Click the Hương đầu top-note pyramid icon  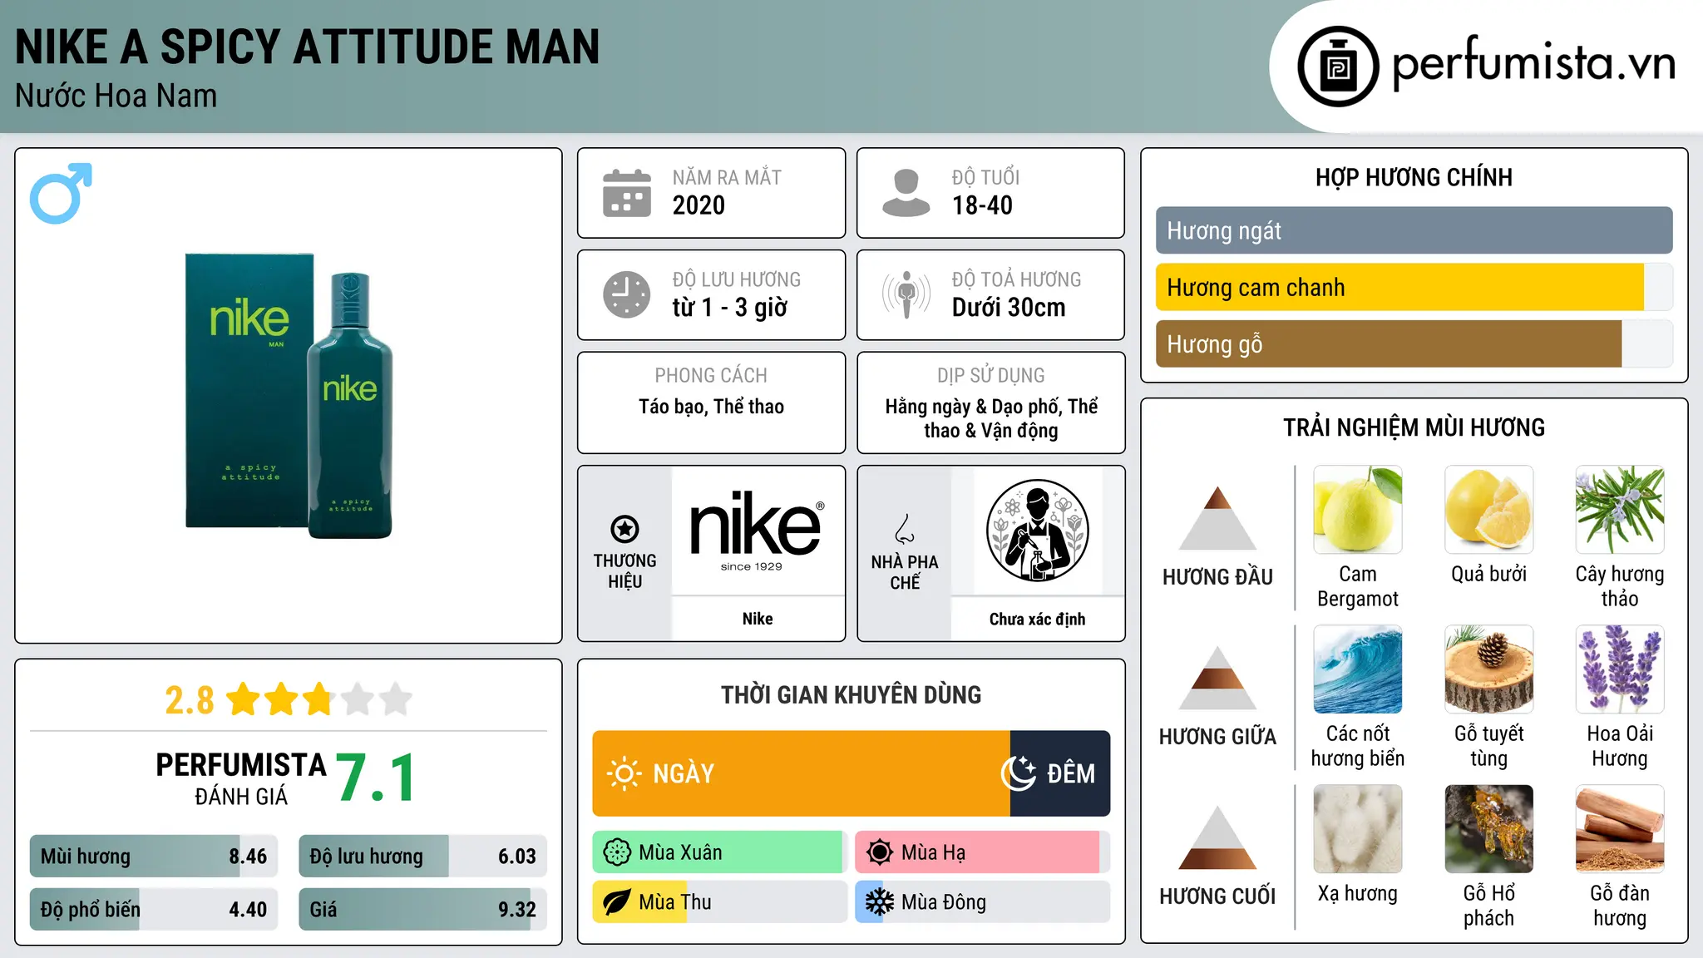[1217, 517]
